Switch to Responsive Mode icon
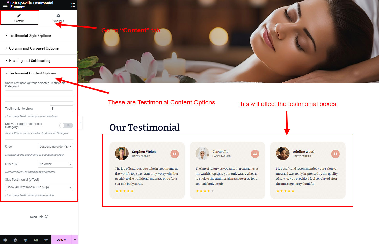This screenshot has width=379, height=244. tap(36, 240)
